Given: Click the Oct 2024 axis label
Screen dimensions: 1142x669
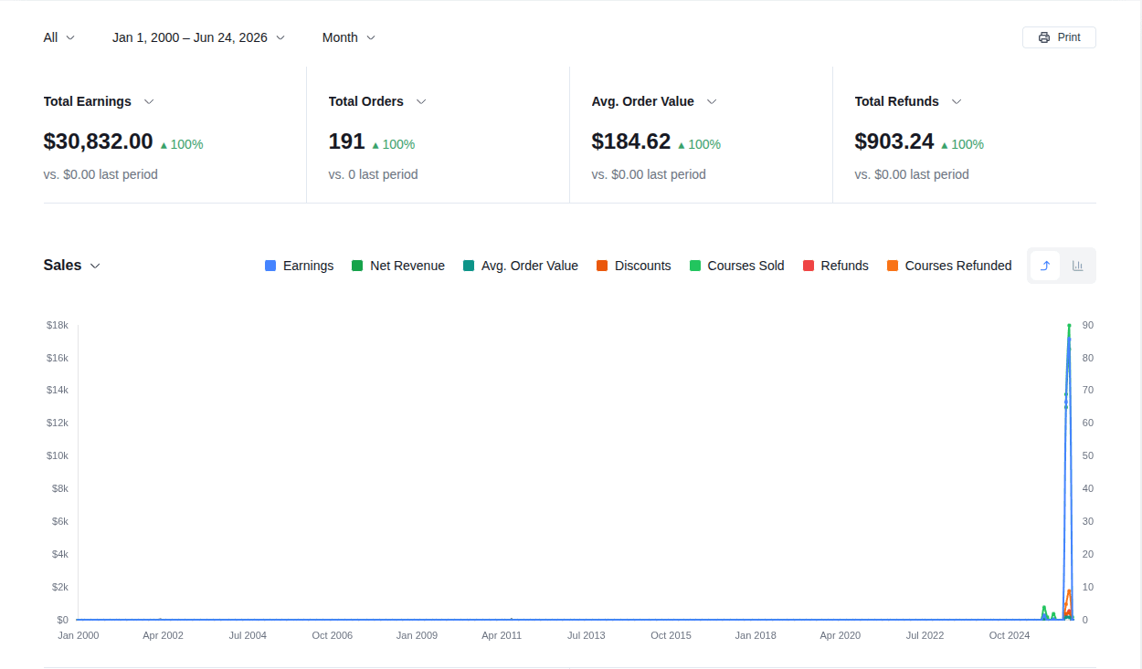Looking at the screenshot, I should (1010, 635).
